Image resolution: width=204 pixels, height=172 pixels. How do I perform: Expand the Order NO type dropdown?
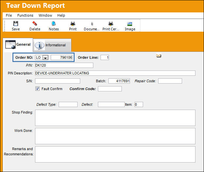tap(46, 57)
